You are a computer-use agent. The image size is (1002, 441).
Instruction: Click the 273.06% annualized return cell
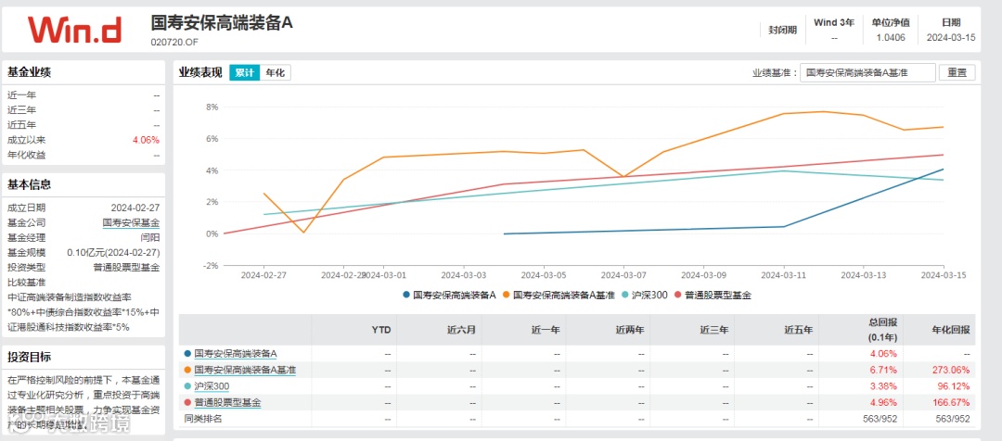coord(953,371)
